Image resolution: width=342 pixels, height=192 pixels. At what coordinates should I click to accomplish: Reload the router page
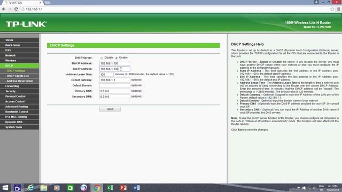click(16, 9)
